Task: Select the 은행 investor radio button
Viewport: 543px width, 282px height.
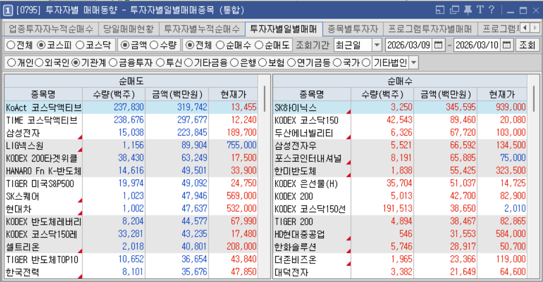Action: 235,62
